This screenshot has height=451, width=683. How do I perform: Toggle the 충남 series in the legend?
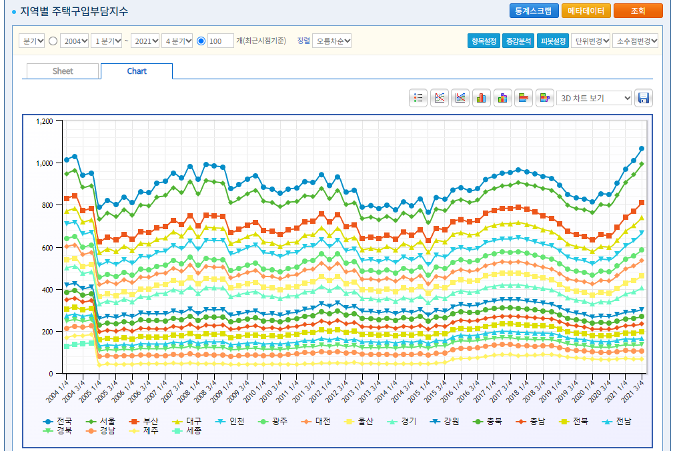pos(531,422)
